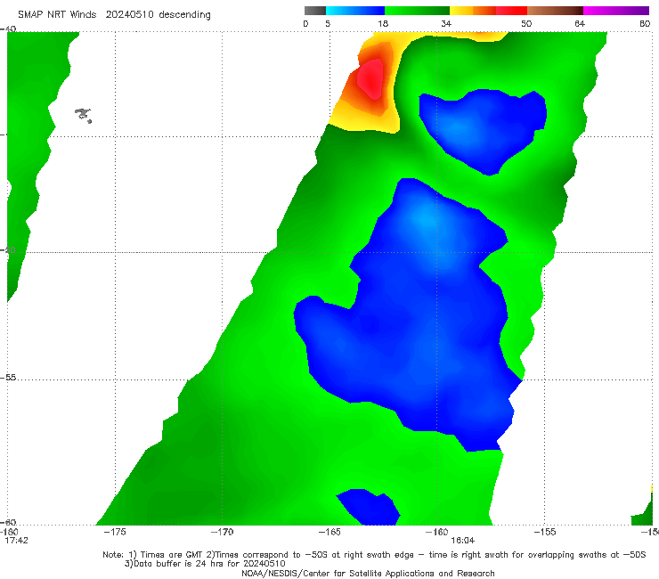Viewport: 659px width, 579px height.
Task: Click the '-165' longitude axis label
Action: click(x=329, y=532)
